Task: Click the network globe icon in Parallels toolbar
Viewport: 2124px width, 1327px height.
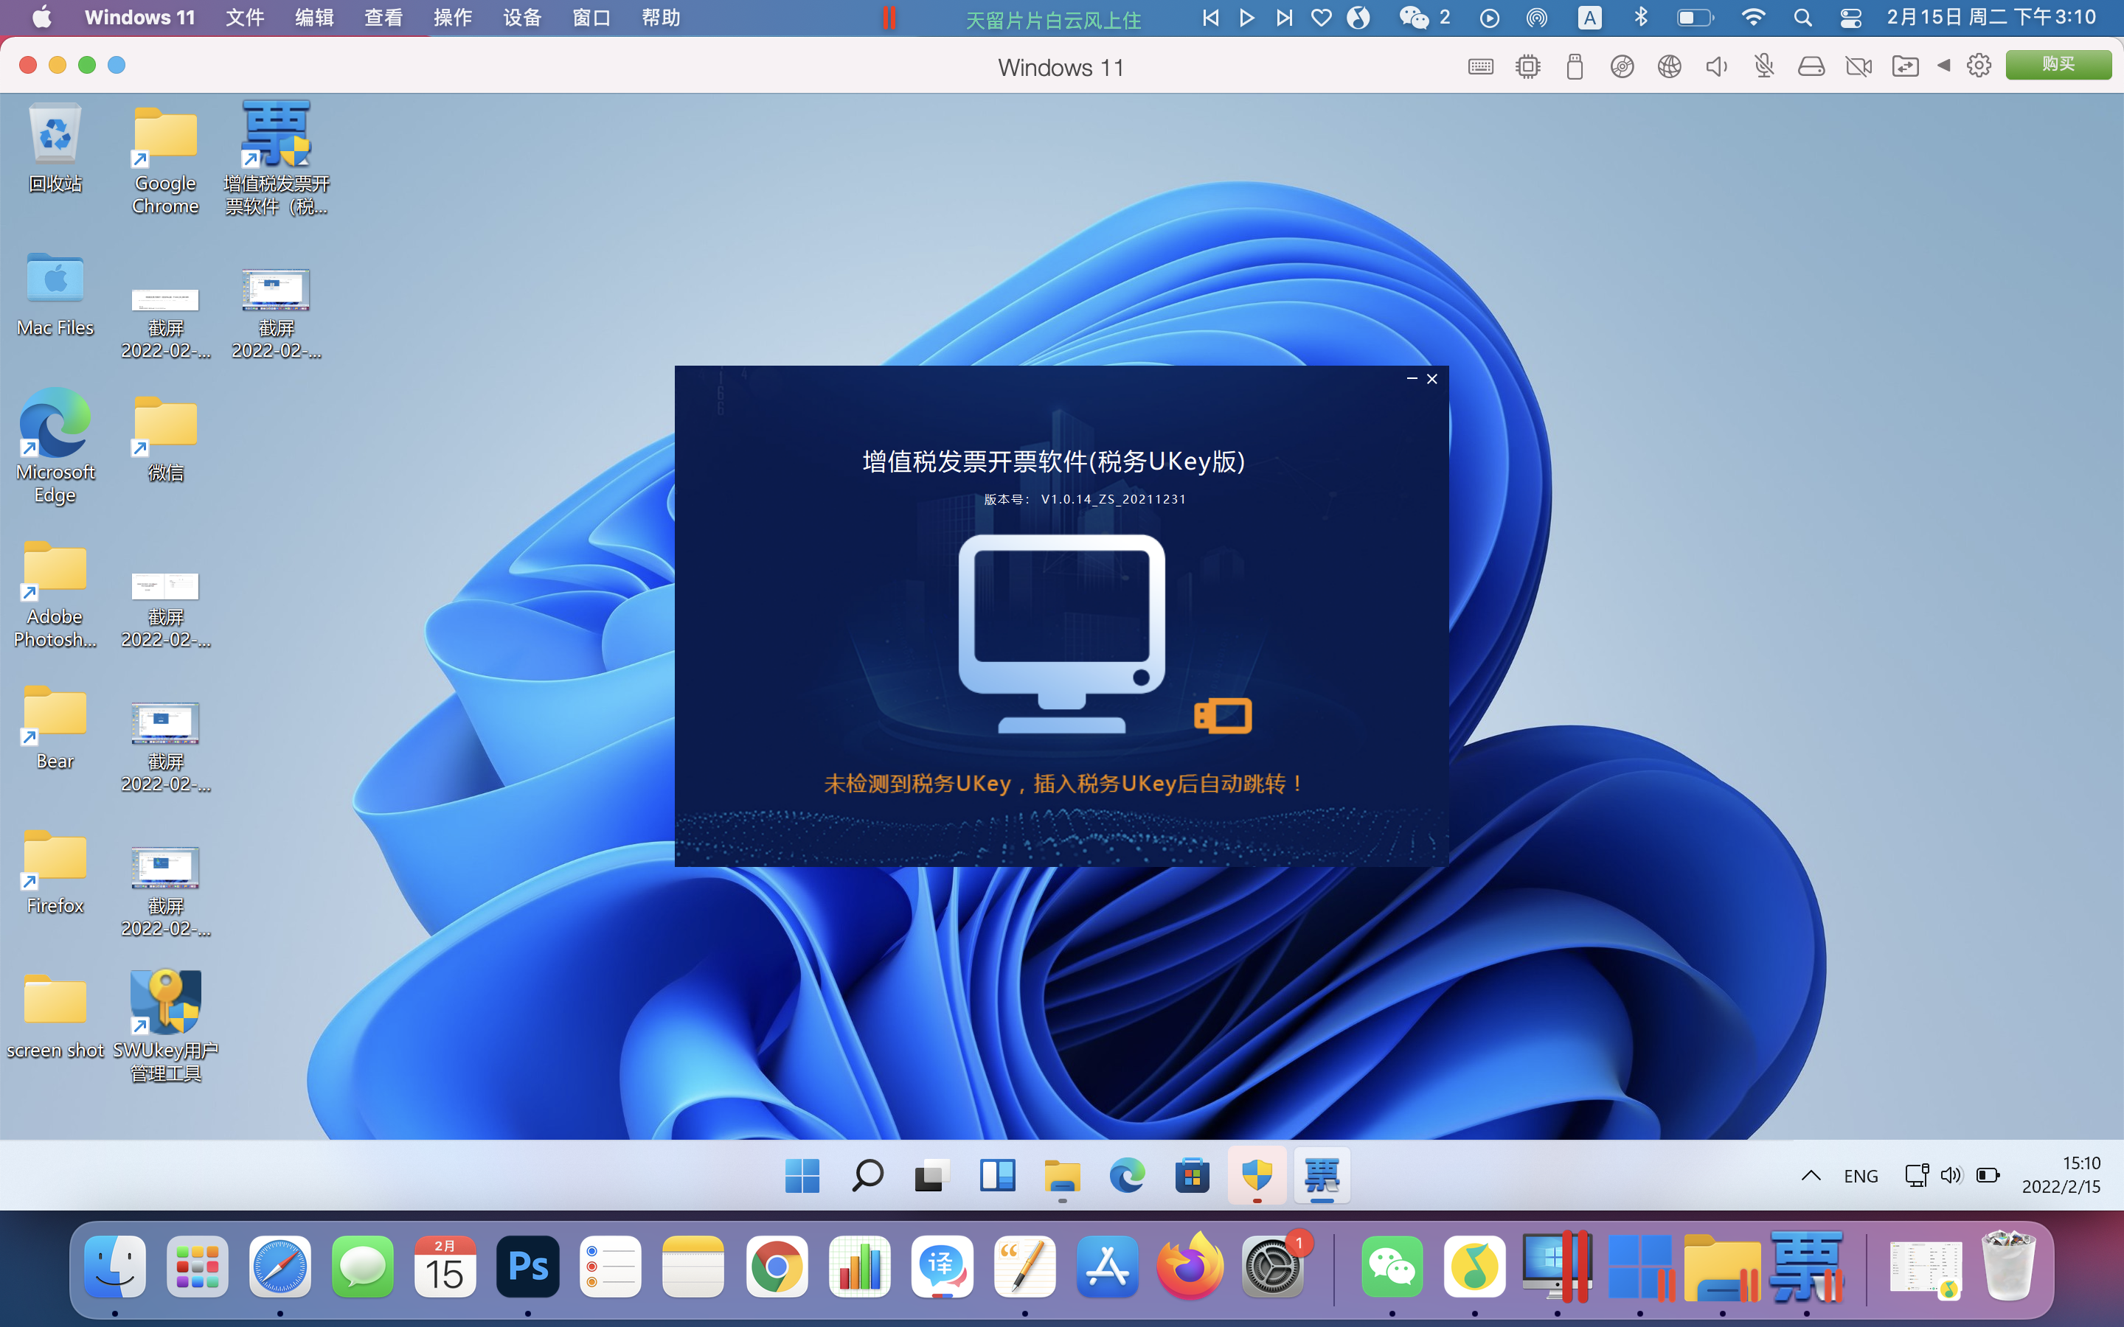Action: click(1670, 65)
